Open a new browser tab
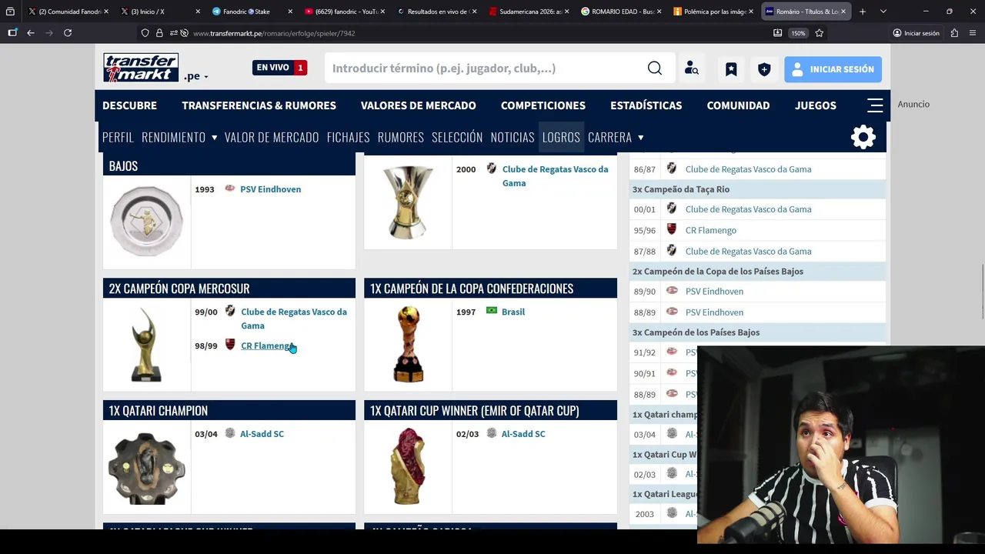The height and width of the screenshot is (554, 985). pos(863,12)
